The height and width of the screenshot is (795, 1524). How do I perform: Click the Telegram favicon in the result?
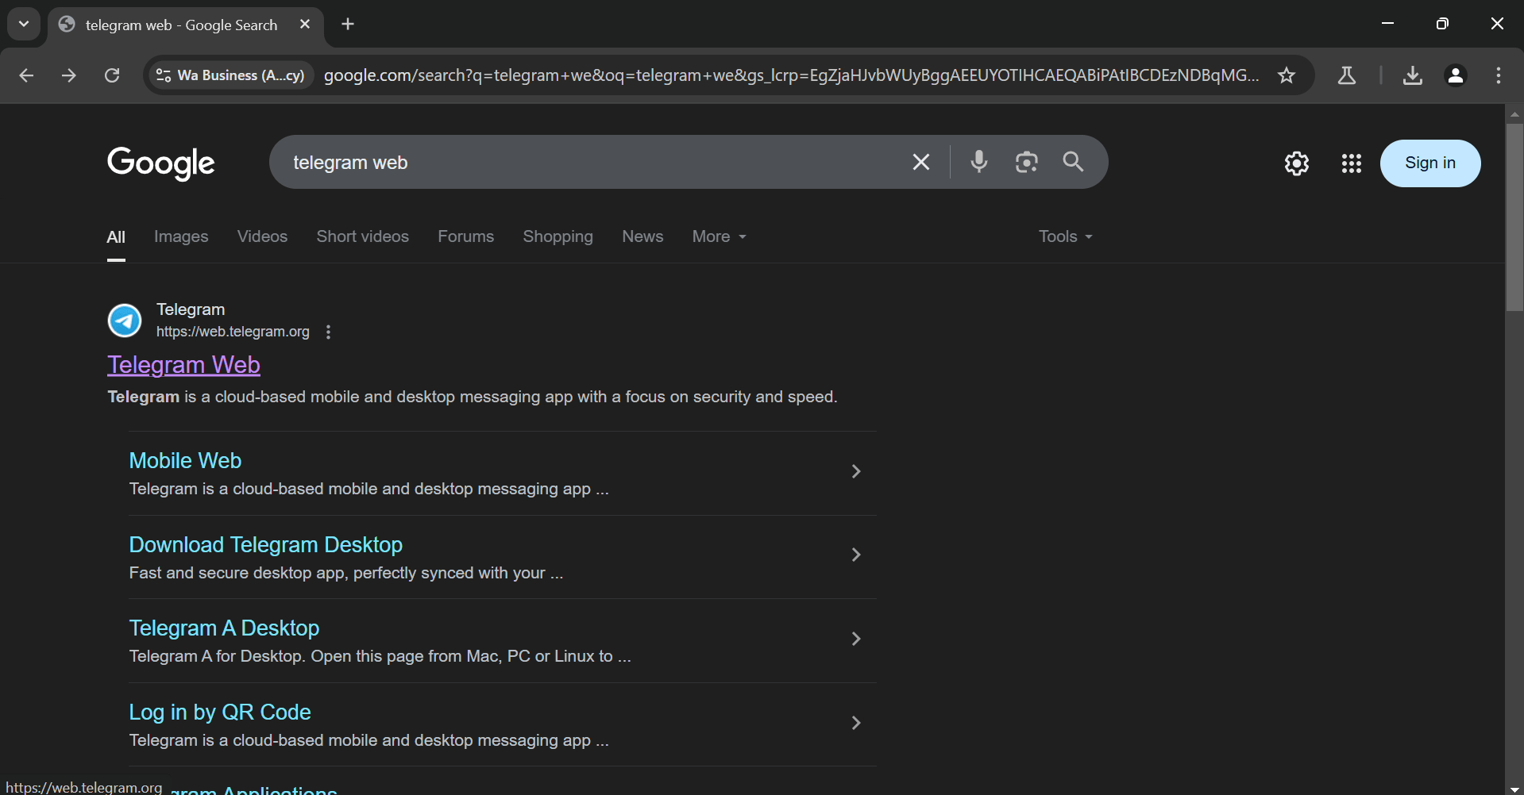pyautogui.click(x=125, y=321)
